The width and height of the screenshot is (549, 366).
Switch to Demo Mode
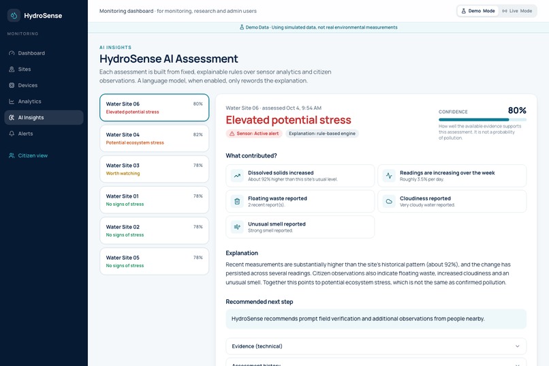click(478, 11)
